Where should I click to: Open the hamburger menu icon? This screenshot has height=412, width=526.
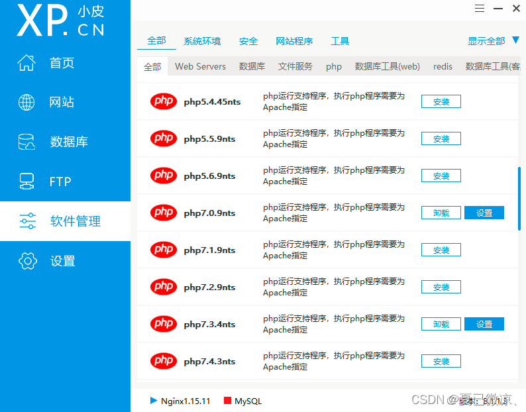[480, 9]
